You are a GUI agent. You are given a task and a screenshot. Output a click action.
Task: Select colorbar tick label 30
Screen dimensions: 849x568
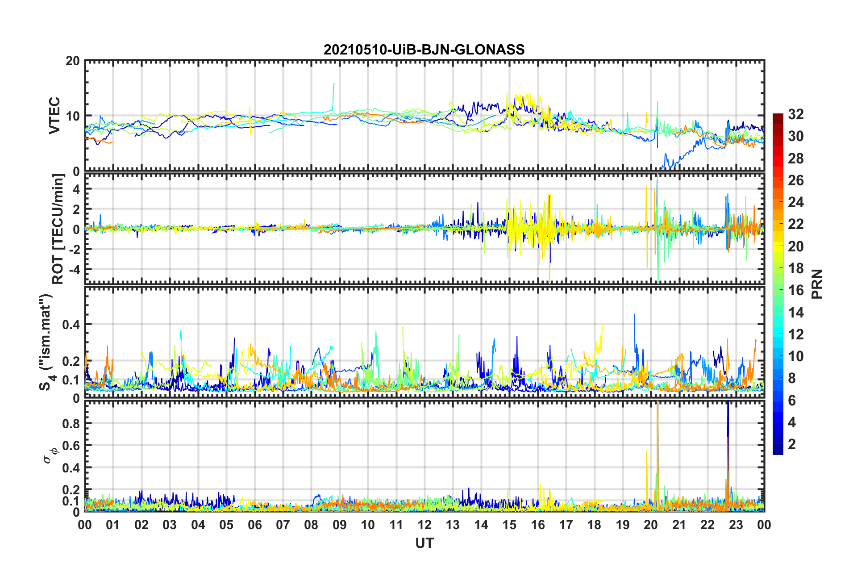click(x=795, y=136)
